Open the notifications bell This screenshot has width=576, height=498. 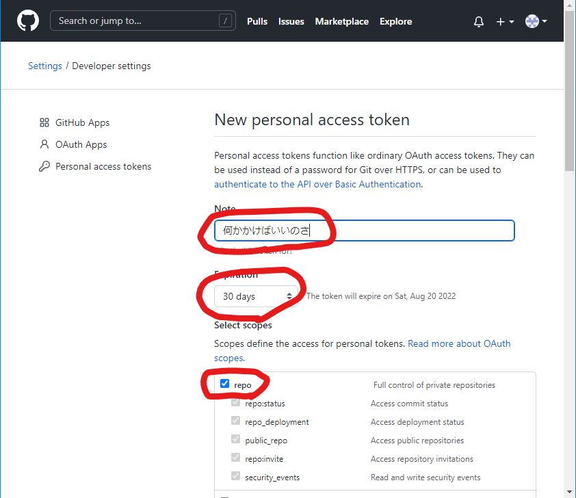point(479,22)
